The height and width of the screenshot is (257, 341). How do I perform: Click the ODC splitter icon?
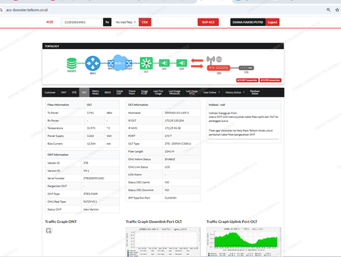click(x=164, y=63)
